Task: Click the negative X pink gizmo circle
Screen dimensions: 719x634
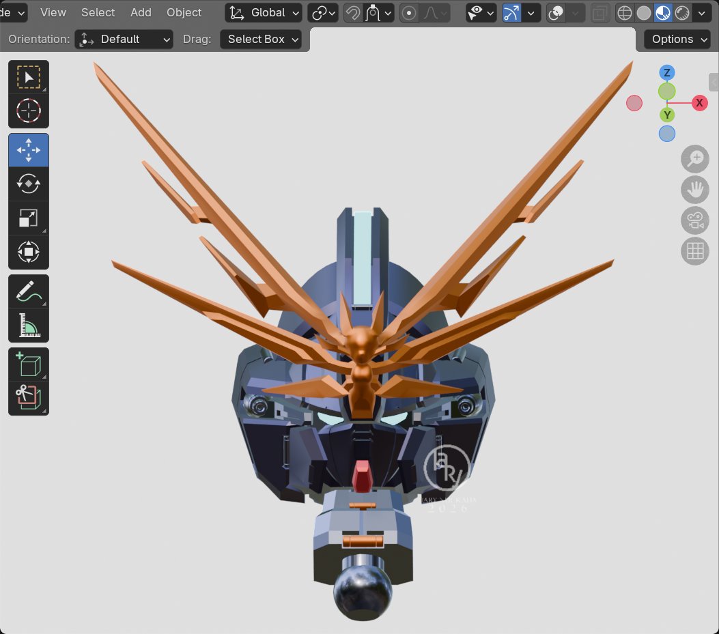Action: click(x=634, y=103)
